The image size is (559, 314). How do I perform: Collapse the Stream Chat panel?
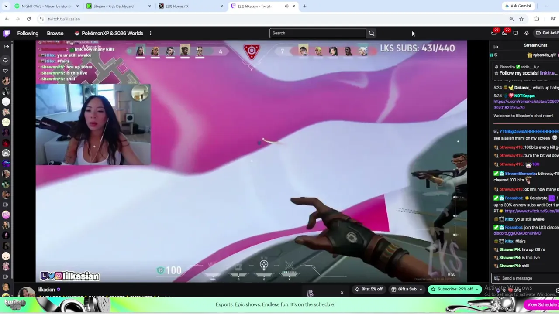(496, 46)
